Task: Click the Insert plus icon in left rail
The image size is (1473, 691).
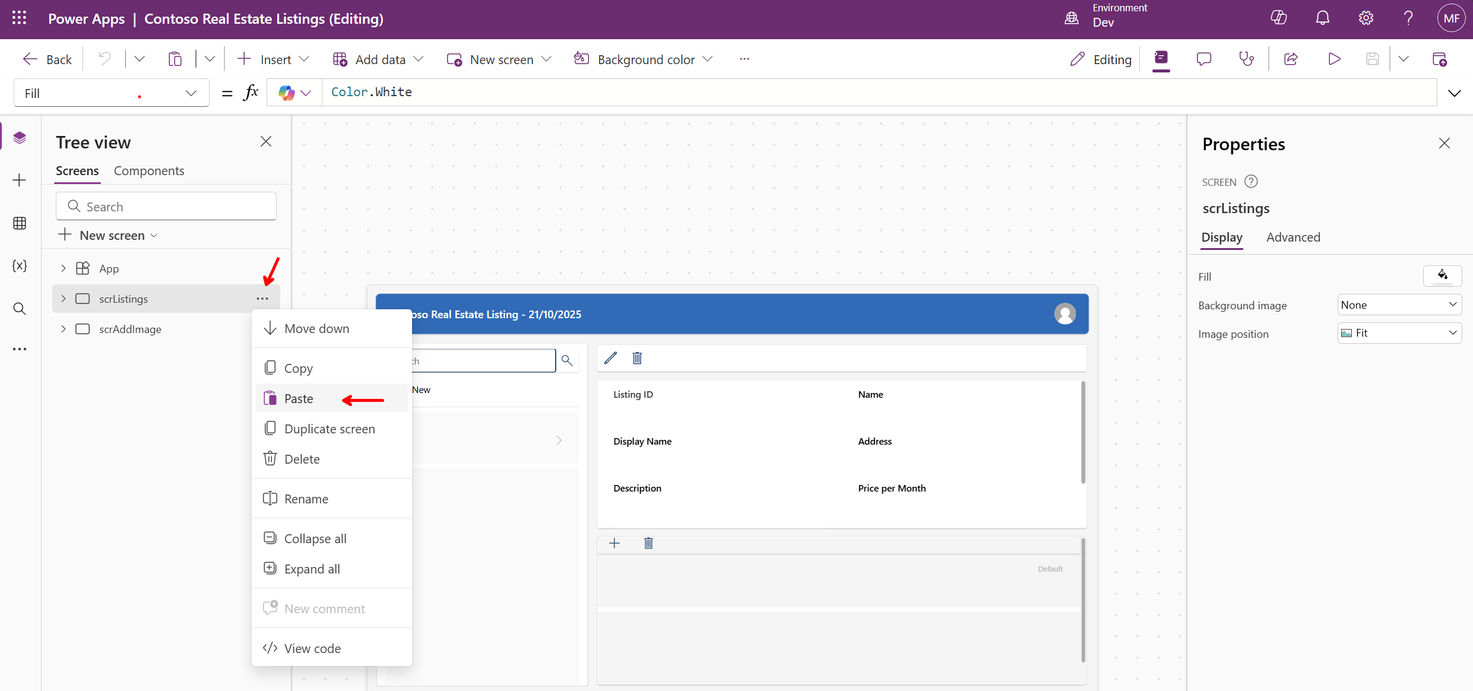Action: coord(20,180)
